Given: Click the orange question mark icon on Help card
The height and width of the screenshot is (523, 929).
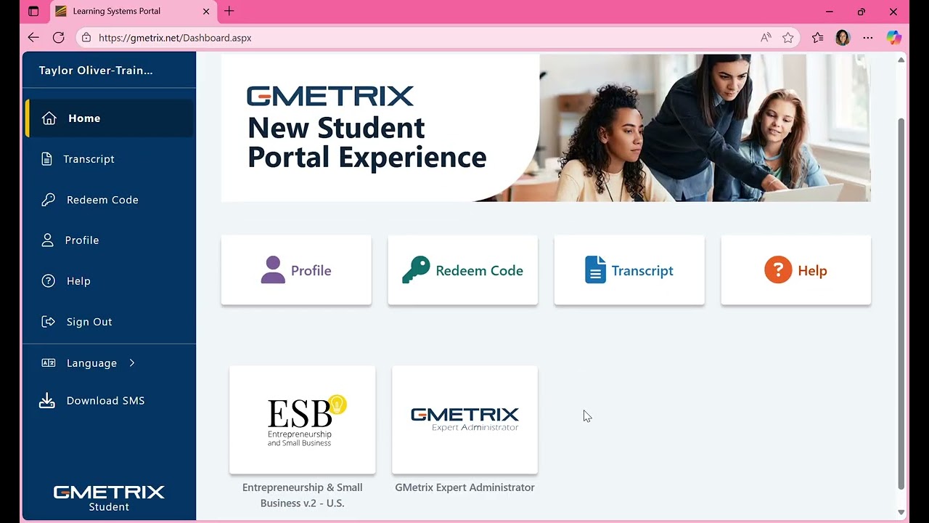Looking at the screenshot, I should pos(778,270).
